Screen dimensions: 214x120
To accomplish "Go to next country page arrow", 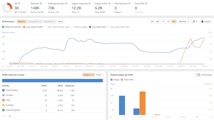I will pyautogui.click(x=10, y=116).
